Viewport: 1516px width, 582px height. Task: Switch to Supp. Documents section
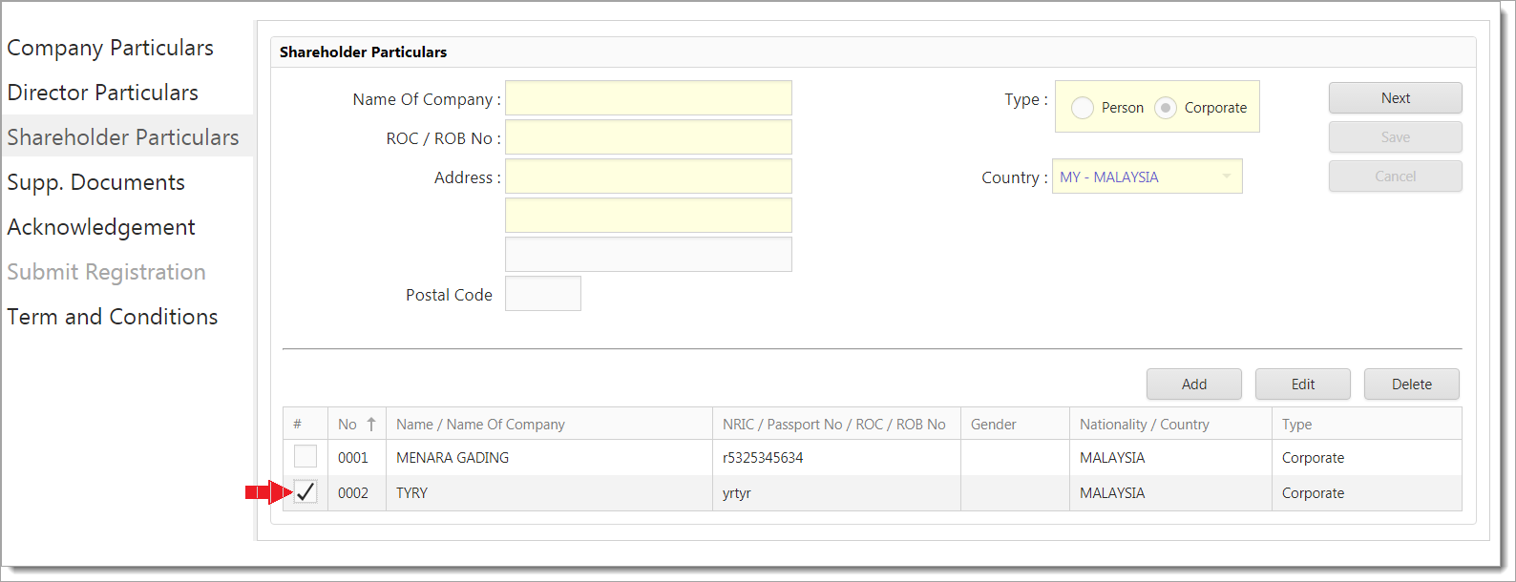coord(95,182)
